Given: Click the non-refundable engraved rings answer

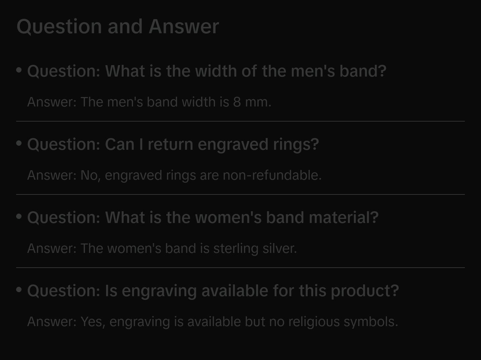Looking at the screenshot, I should (x=174, y=175).
